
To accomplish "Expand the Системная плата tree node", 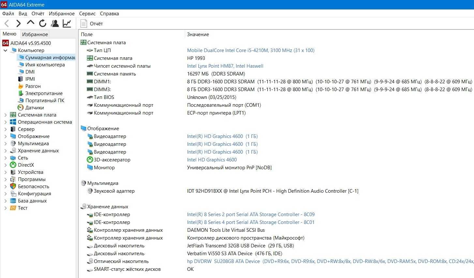I will [5, 115].
